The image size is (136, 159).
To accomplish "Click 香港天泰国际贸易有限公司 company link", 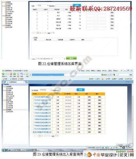I will tap(42, 132).
